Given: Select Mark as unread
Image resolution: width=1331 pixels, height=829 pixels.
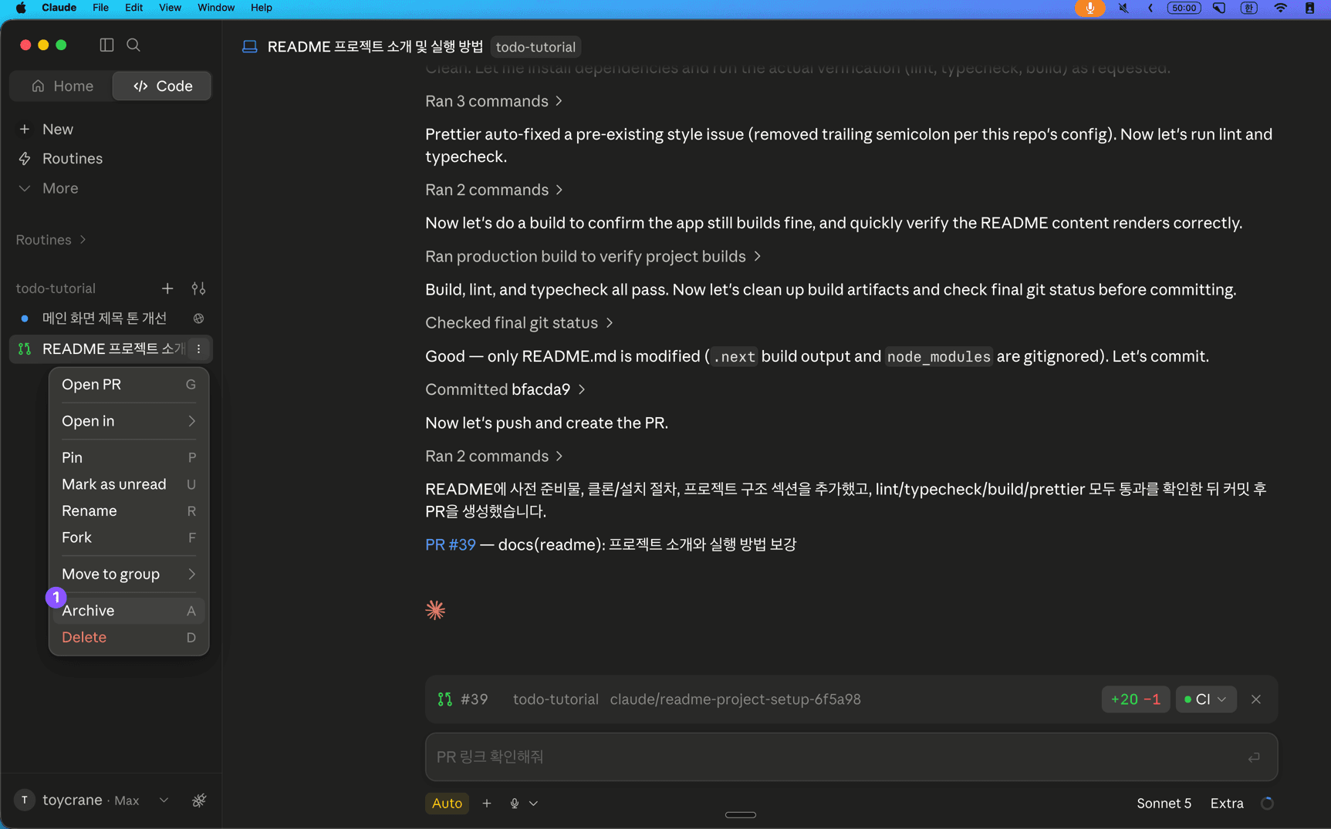Looking at the screenshot, I should [x=129, y=484].
